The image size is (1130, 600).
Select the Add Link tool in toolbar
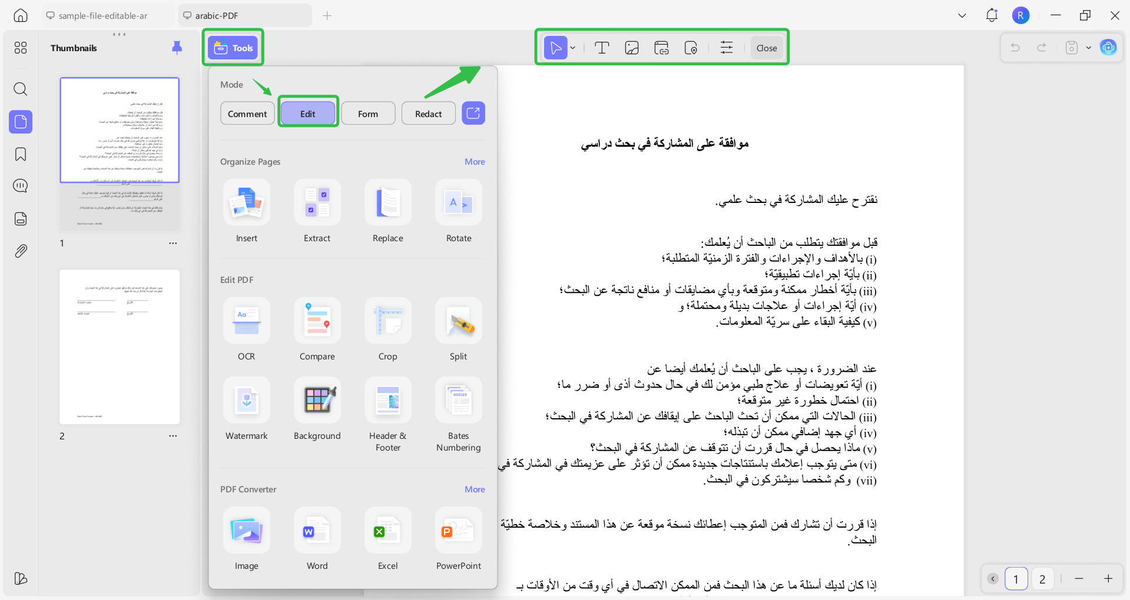pyautogui.click(x=661, y=48)
